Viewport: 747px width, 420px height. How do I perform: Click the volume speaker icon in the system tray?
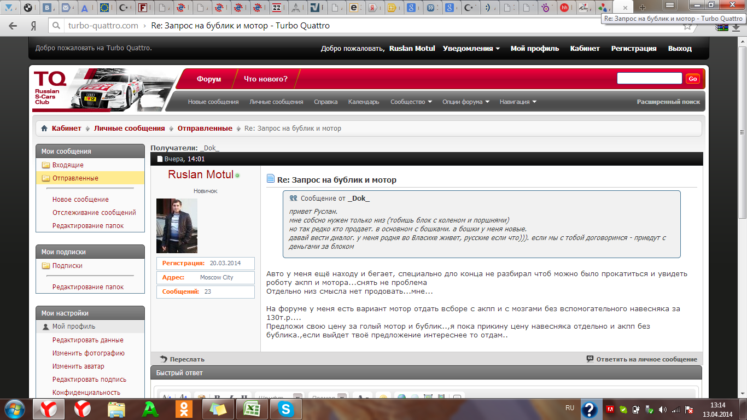[663, 409]
